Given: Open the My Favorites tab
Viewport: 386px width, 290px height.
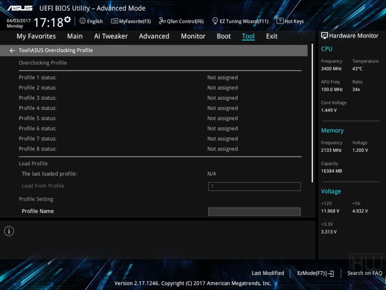Looking at the screenshot, I should click(x=36, y=36).
